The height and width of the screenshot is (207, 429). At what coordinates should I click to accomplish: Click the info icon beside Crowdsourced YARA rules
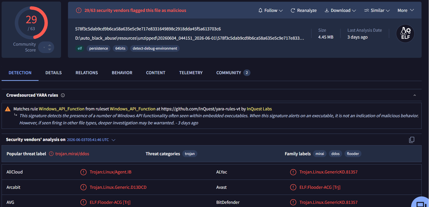63,95
